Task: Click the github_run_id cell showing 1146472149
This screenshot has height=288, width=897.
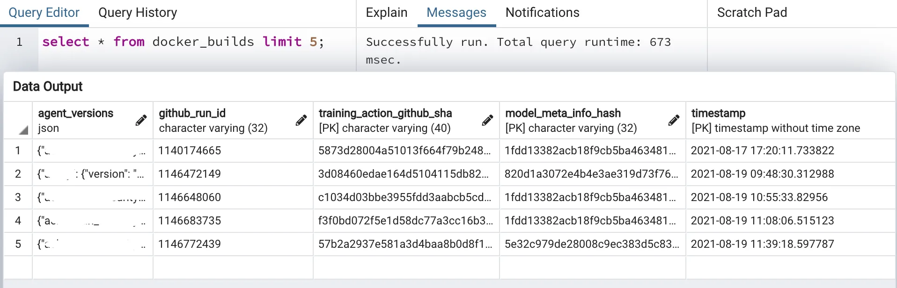Action: pos(189,174)
